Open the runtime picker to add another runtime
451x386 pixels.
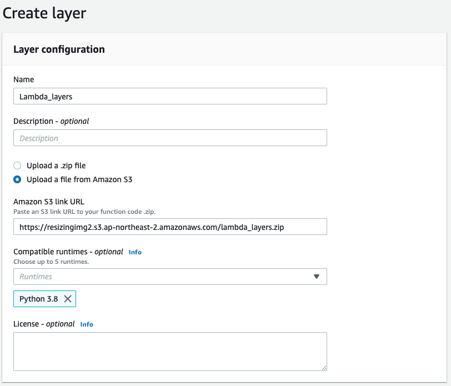167,277
